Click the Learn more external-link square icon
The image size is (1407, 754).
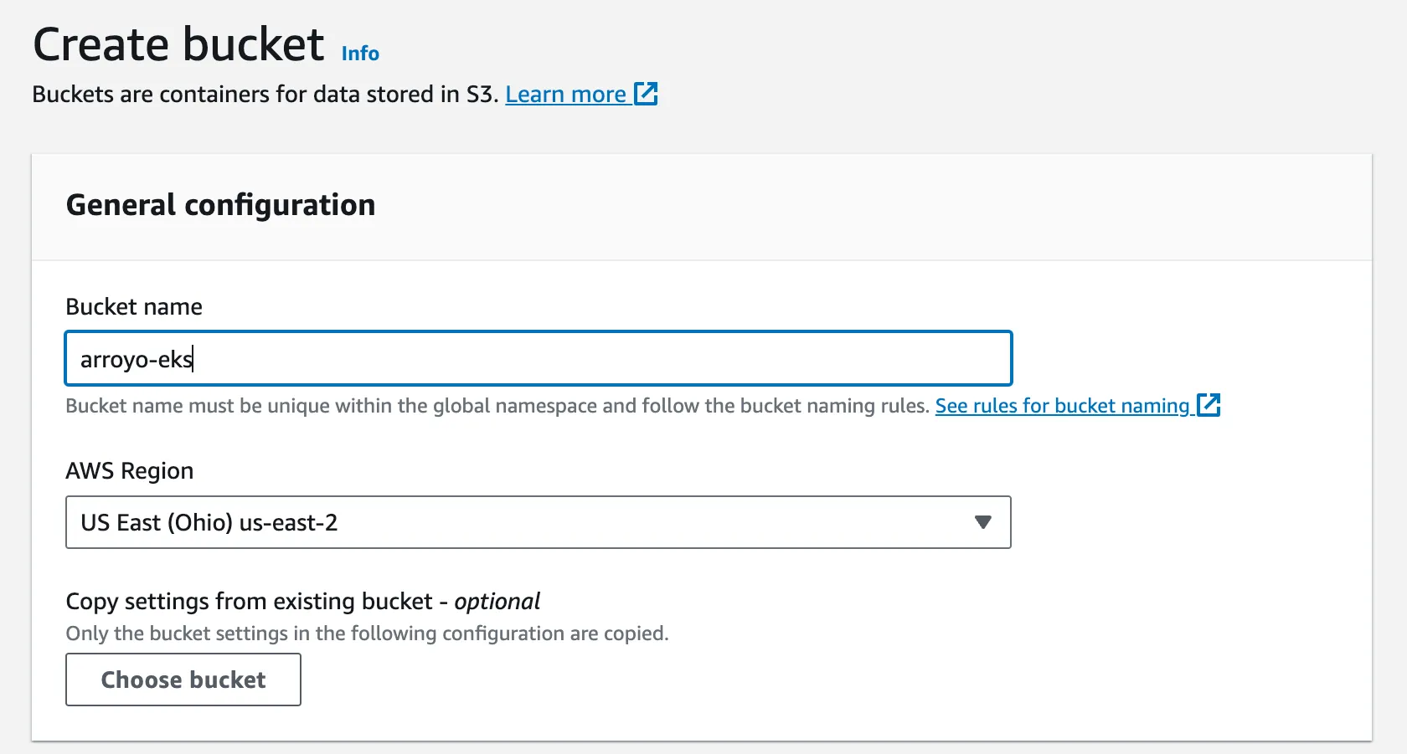[647, 94]
